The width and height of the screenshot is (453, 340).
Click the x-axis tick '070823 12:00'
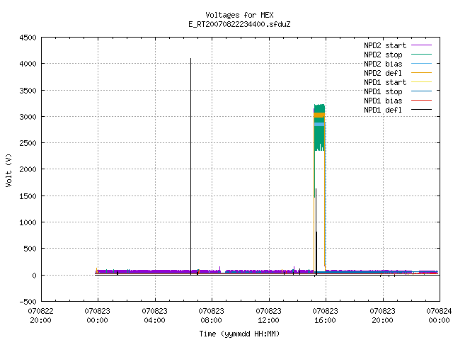[x=268, y=316]
